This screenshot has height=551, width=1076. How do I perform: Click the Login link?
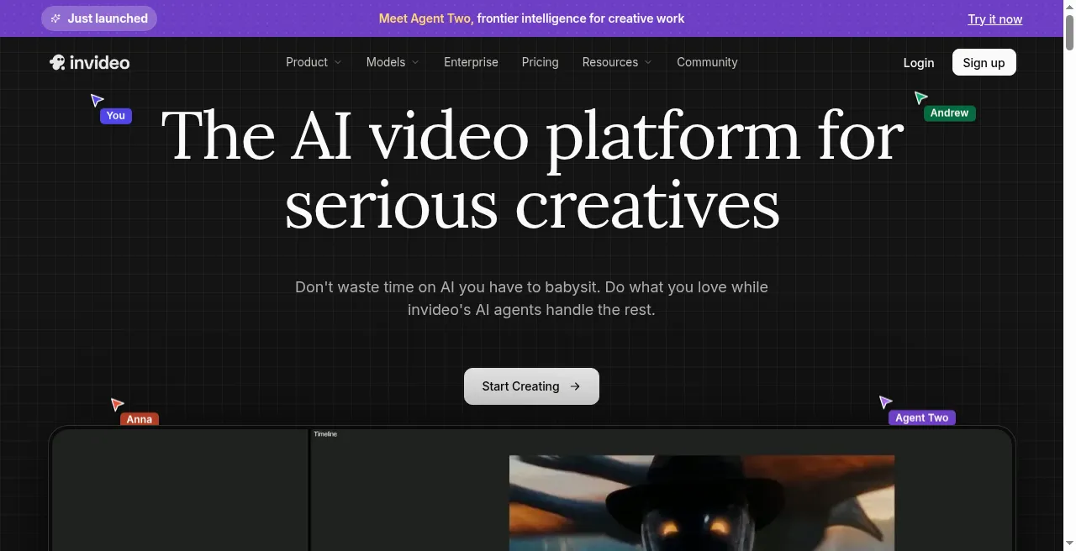919,62
